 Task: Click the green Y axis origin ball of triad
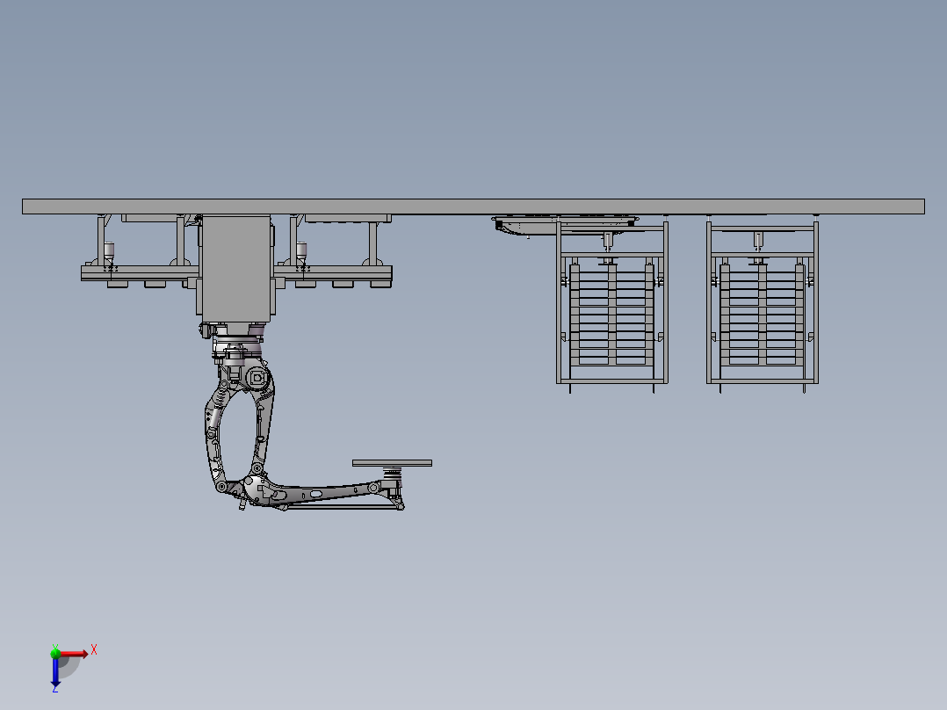55,652
